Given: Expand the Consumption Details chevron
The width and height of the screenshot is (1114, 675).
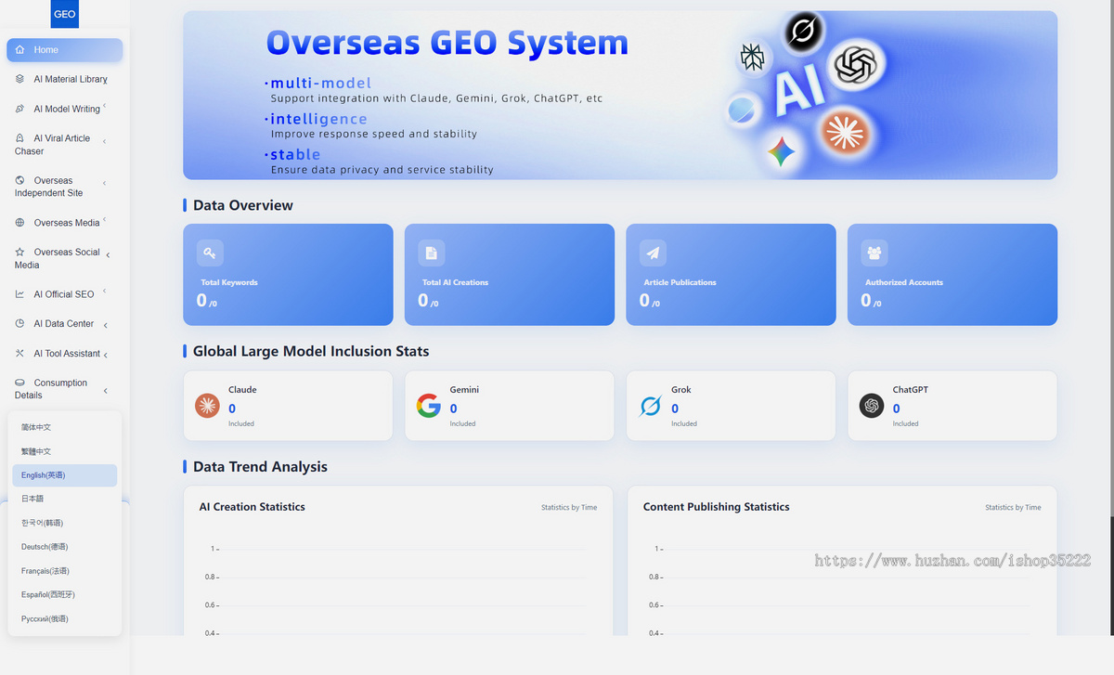Looking at the screenshot, I should coord(105,391).
